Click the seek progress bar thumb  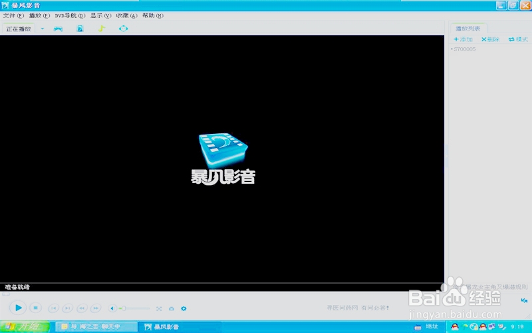6,294
